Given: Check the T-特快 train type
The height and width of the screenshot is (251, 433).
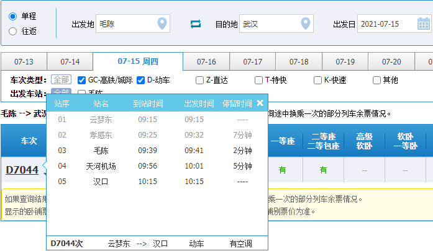Looking at the screenshot, I should (x=258, y=80).
